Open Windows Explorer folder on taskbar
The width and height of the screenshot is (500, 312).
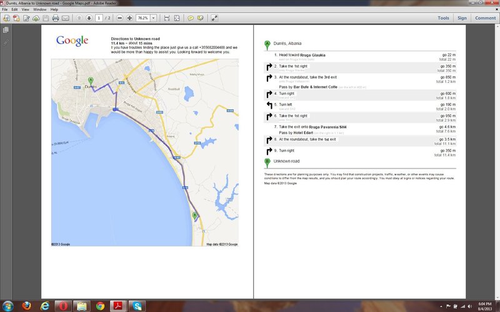82,306
